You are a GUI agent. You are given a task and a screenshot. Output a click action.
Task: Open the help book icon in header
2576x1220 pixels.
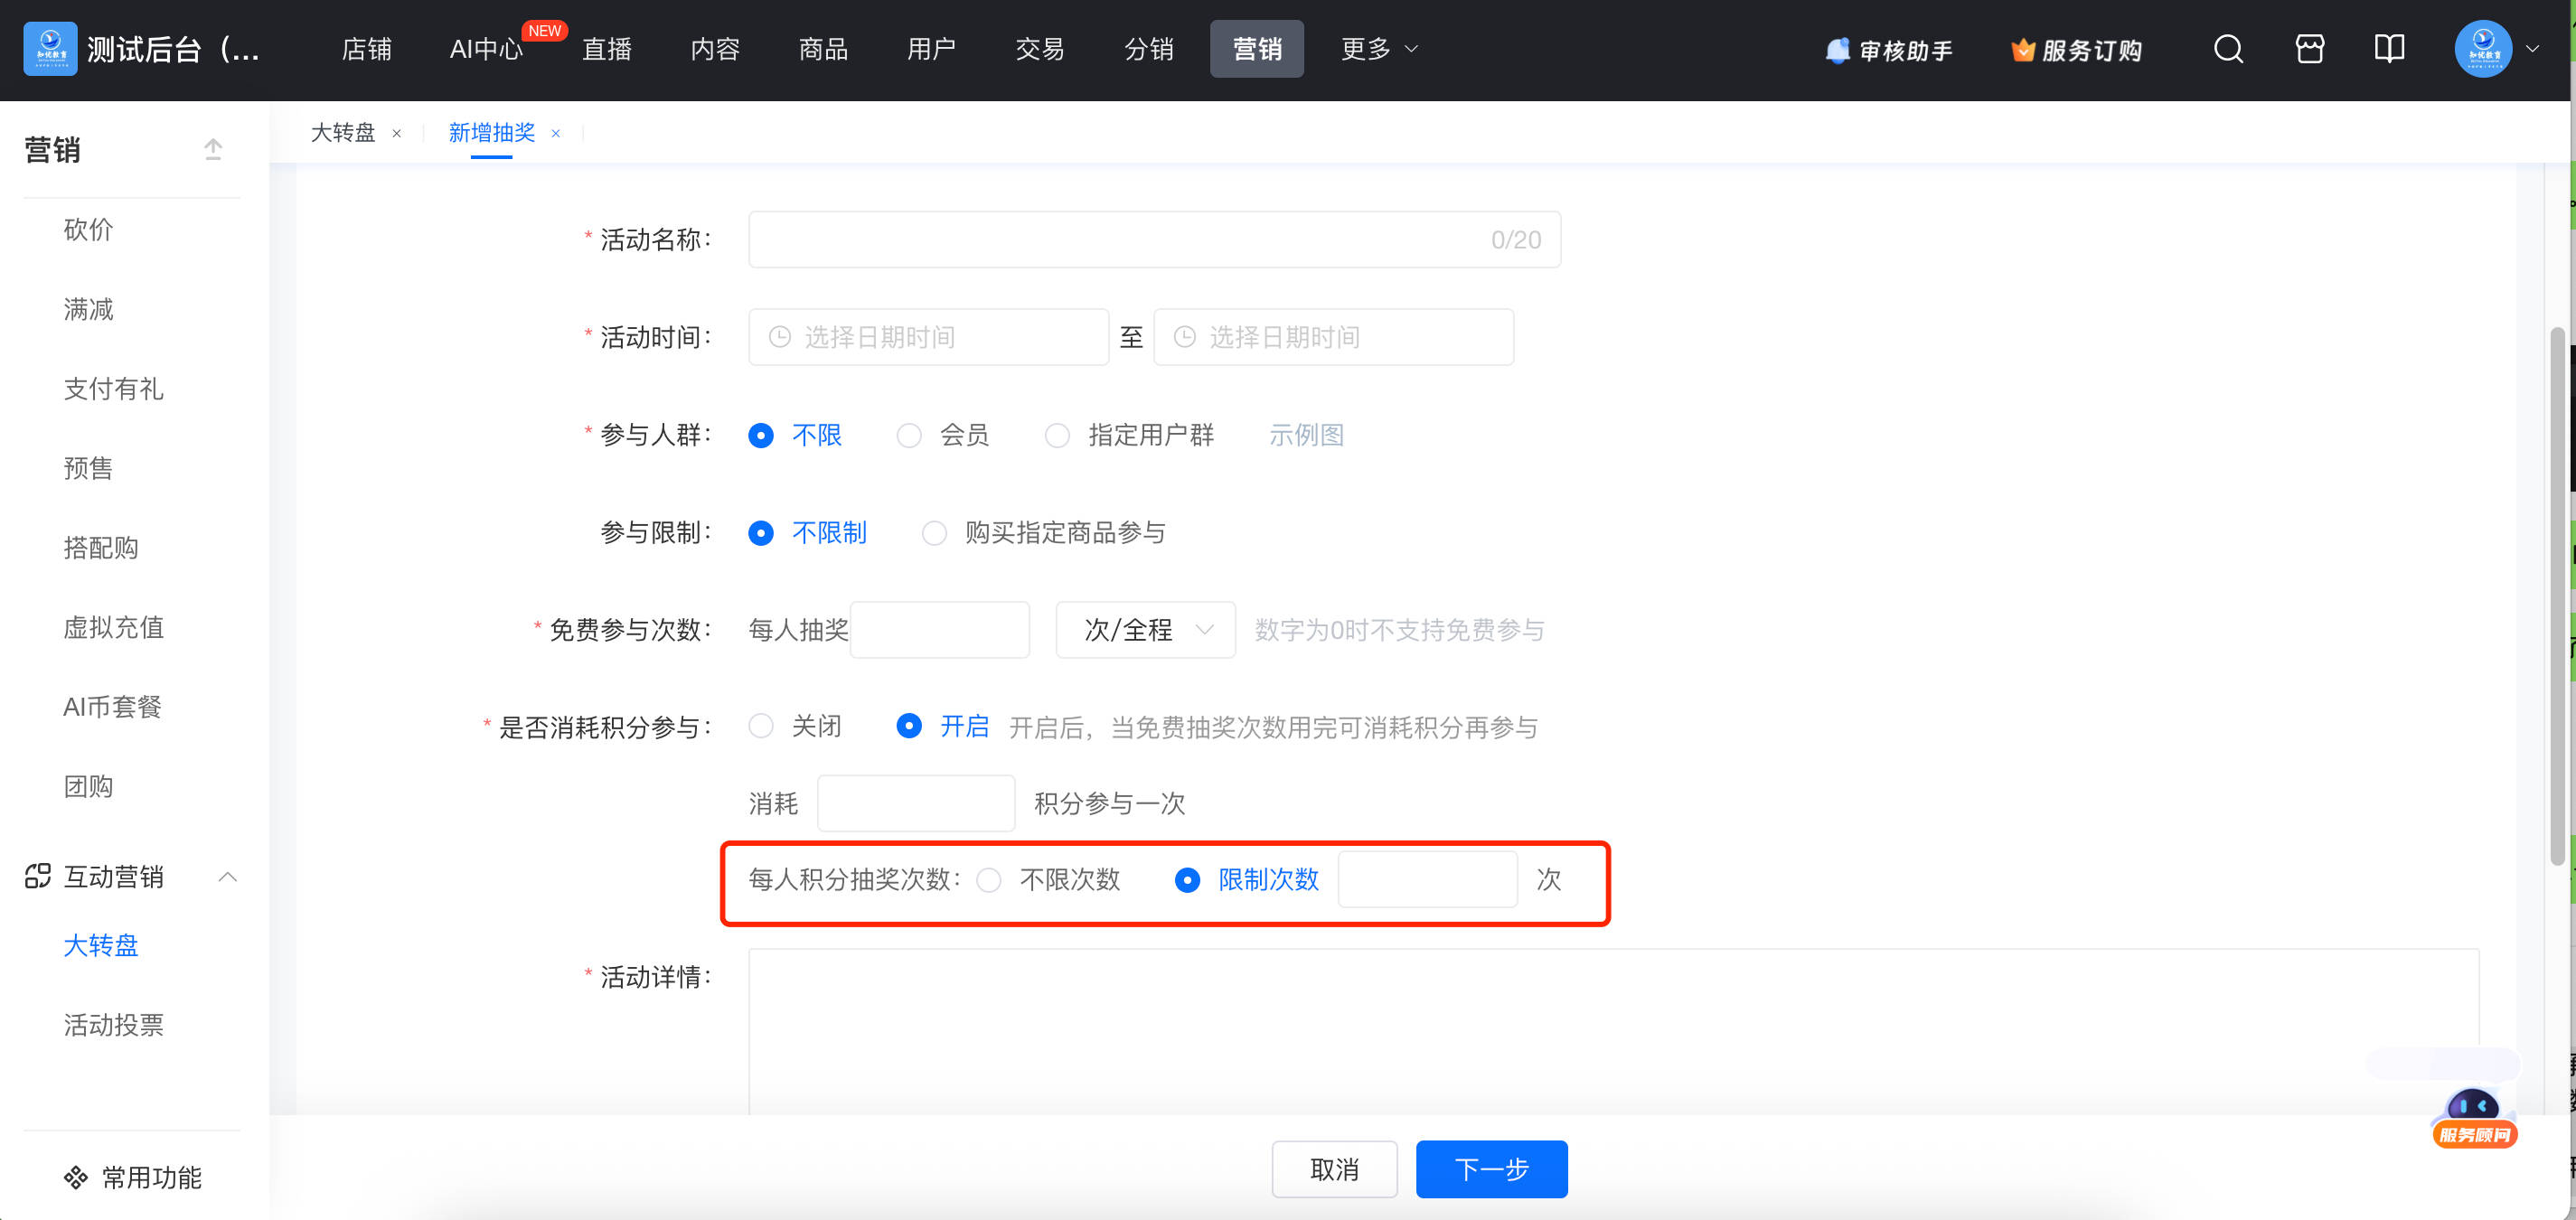2389,48
